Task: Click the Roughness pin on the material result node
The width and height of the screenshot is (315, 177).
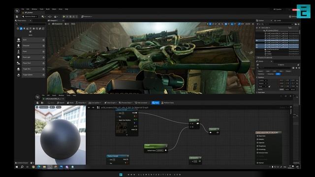Action: [257, 146]
